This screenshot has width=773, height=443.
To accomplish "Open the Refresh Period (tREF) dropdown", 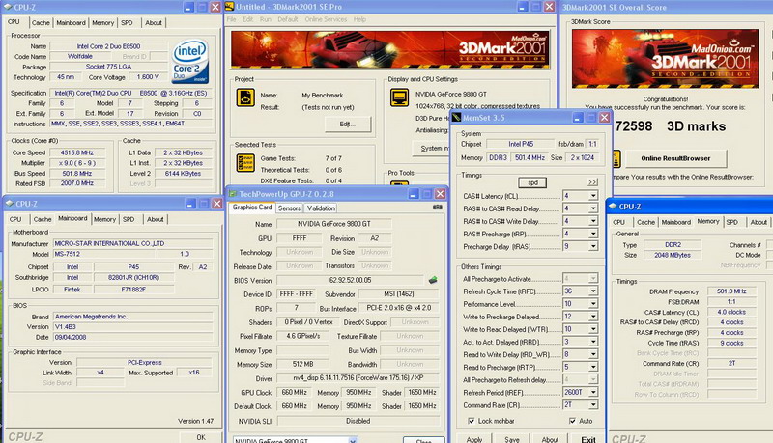I will [593, 392].
